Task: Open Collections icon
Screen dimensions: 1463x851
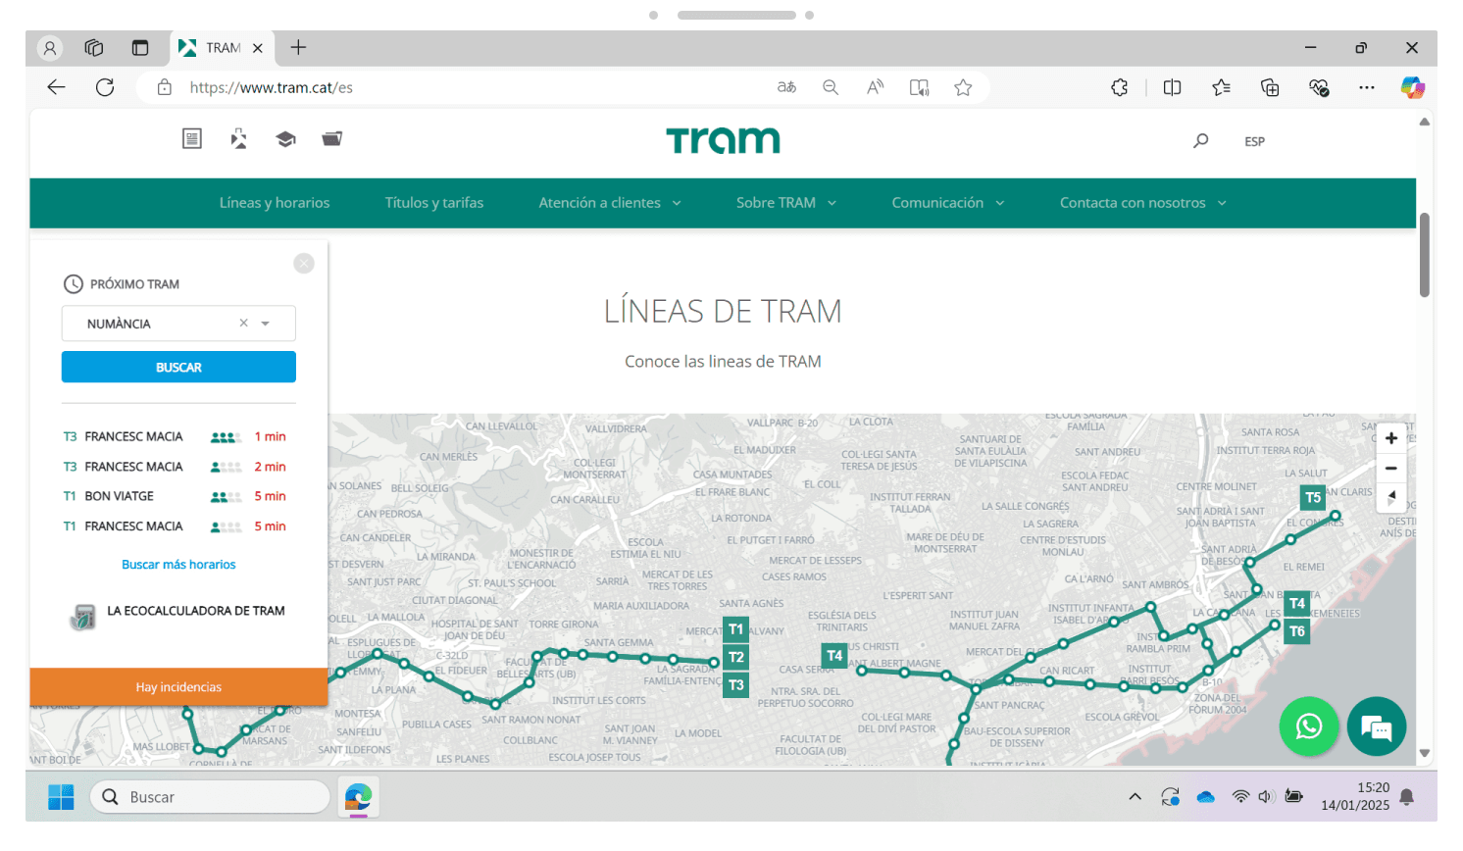Action: (x=1270, y=87)
